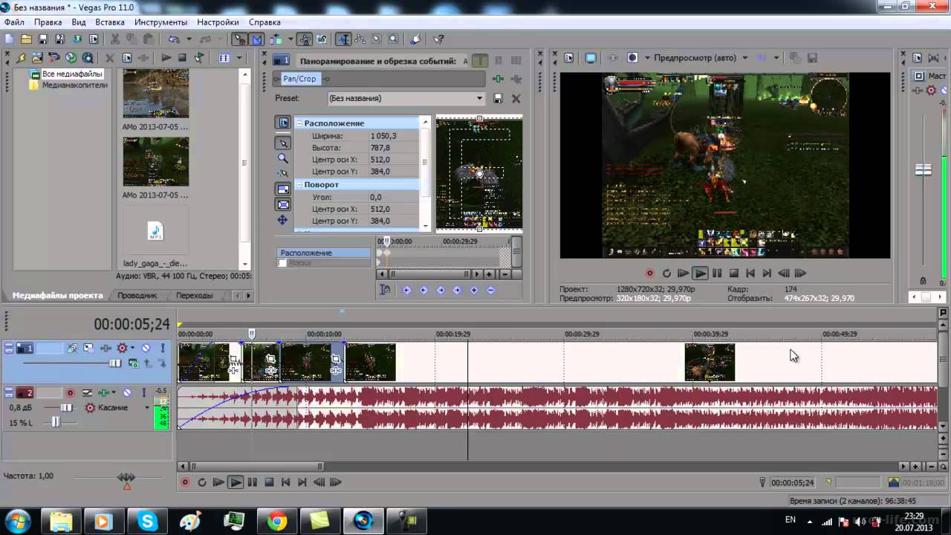Select the Zoom magnifier tool in Pan/Crop
951x535 pixels.
click(x=282, y=158)
